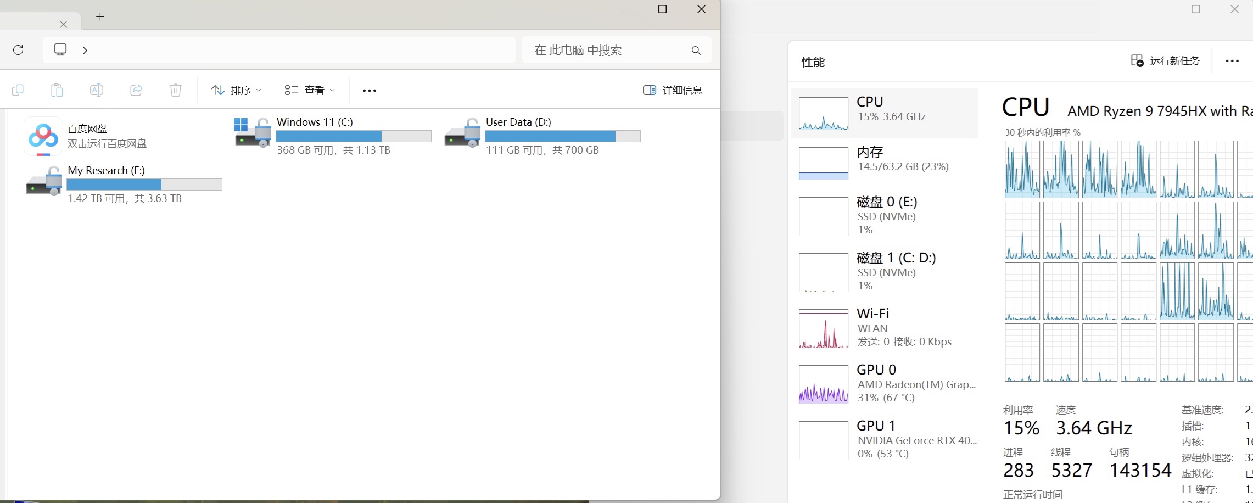Click the This PC monitor icon in address bar

coord(60,49)
